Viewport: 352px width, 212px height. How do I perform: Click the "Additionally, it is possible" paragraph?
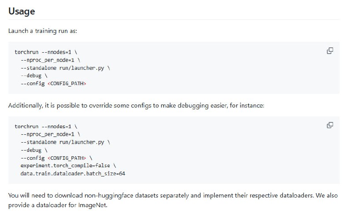click(136, 106)
